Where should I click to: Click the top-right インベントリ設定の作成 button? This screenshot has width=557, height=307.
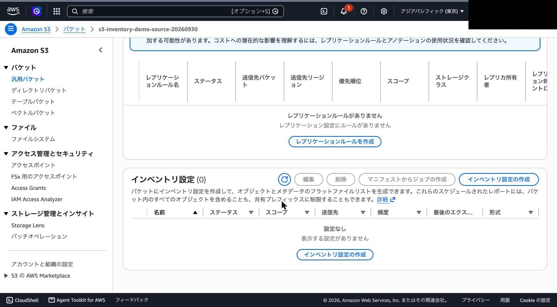click(499, 179)
